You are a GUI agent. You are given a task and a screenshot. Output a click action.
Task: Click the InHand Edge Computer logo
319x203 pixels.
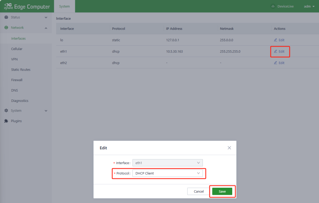click(x=27, y=6)
